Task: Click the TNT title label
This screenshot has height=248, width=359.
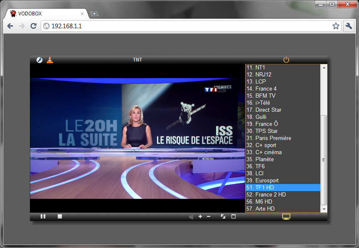Action: click(x=138, y=60)
